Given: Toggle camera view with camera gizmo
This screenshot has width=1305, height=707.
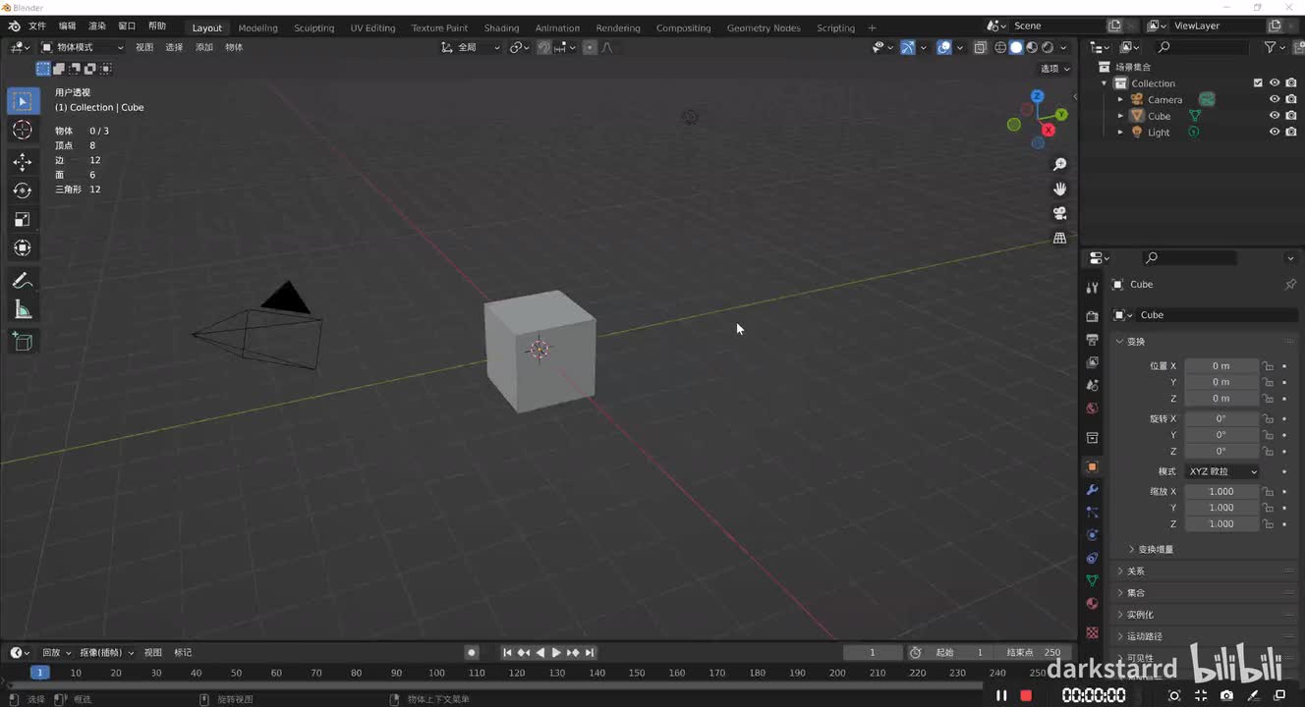Looking at the screenshot, I should coord(1059,213).
